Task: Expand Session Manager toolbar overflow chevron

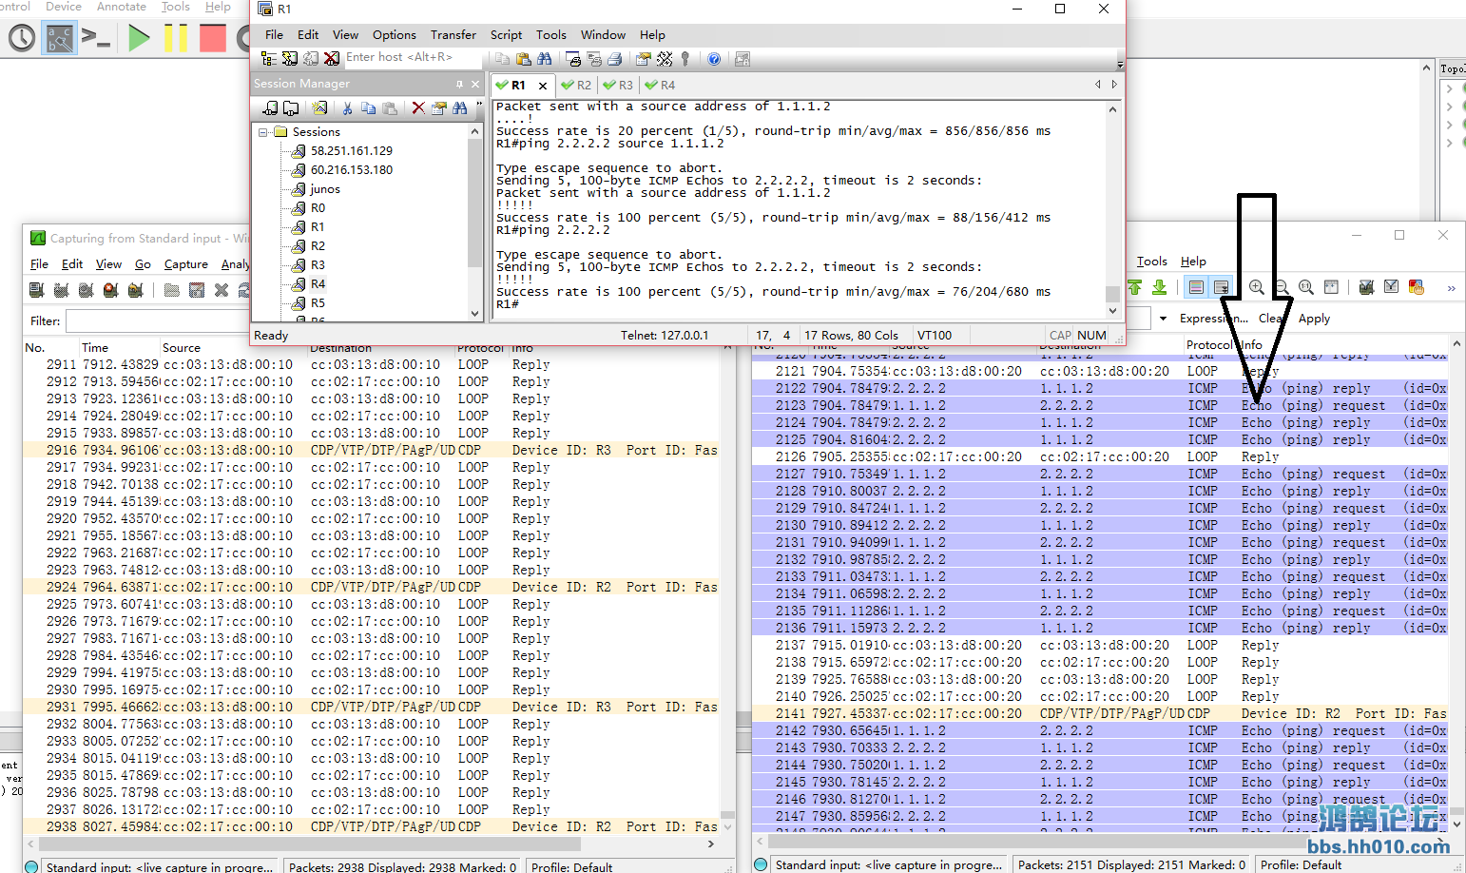Action: click(x=479, y=104)
